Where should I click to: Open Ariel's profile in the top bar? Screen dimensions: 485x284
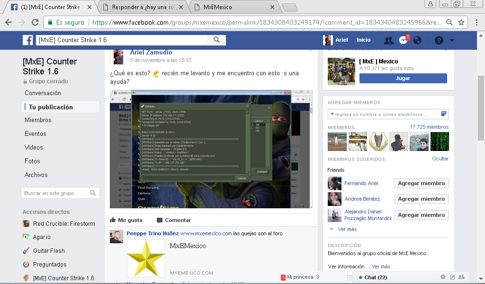point(336,40)
